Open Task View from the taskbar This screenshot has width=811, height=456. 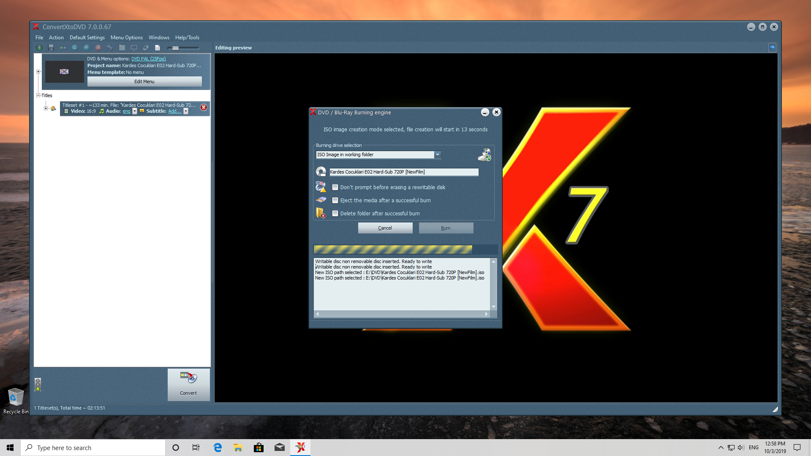tap(196, 448)
